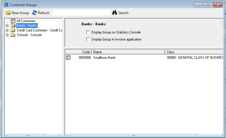Screen dimensions: 226x138
Task: Select Schools - Schools group label
Action: click(x=29, y=35)
